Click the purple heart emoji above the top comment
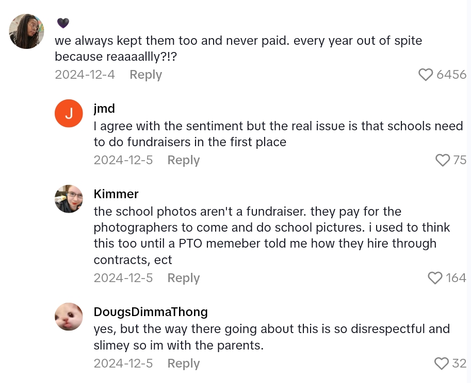The image size is (471, 383). tap(63, 23)
